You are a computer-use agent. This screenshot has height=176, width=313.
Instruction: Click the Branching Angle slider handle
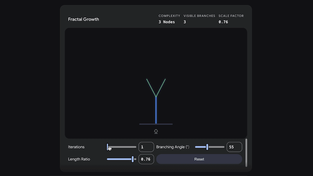[x=207, y=147]
